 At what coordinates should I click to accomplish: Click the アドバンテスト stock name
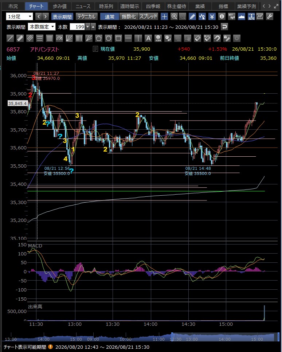[x=45, y=50]
